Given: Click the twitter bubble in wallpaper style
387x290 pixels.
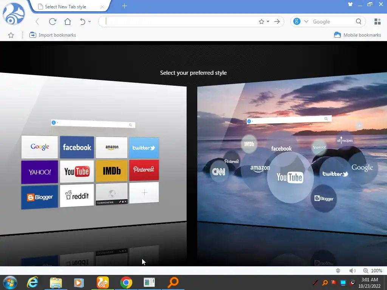Looking at the screenshot, I should pyautogui.click(x=335, y=174).
